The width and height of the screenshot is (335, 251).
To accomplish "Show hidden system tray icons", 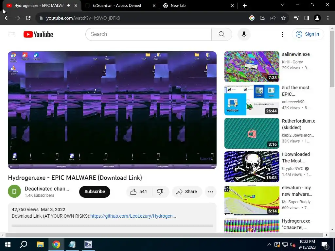I will tap(269, 244).
